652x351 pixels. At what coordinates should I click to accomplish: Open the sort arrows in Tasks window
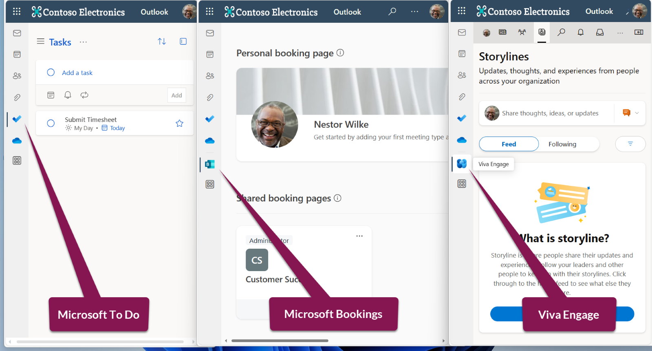162,41
